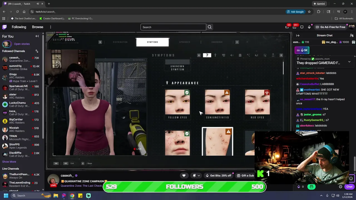Open SpartakusLIVE channel in sidebar
The image size is (356, 200).
pyautogui.click(x=21, y=88)
